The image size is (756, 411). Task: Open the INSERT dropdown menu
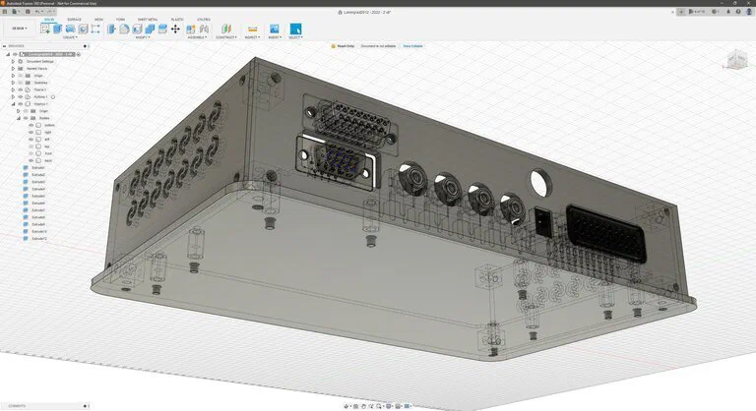pos(275,37)
